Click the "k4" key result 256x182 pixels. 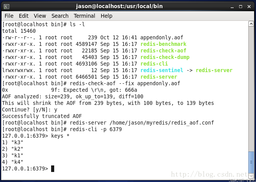tap(17, 162)
